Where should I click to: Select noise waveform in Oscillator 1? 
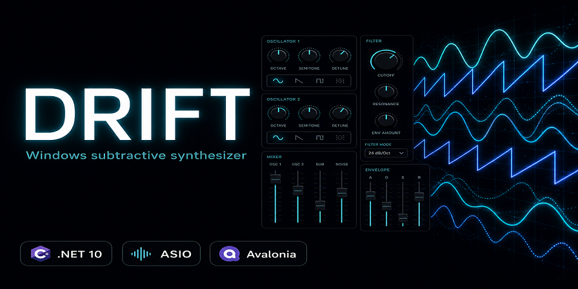click(x=340, y=81)
